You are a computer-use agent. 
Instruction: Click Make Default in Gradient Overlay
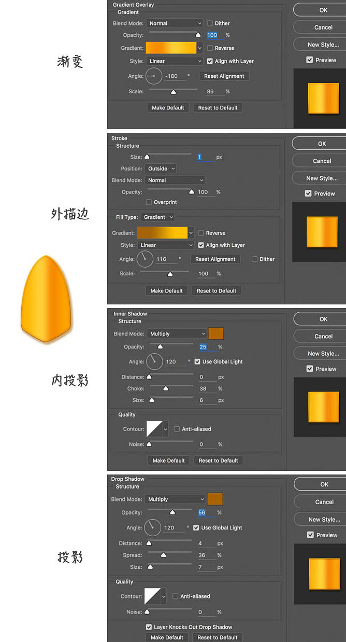click(168, 108)
